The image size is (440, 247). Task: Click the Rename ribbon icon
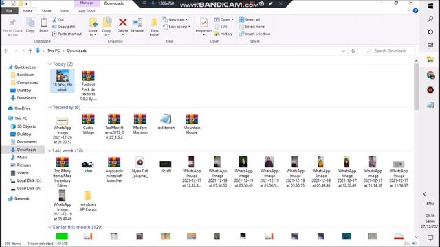point(137,22)
